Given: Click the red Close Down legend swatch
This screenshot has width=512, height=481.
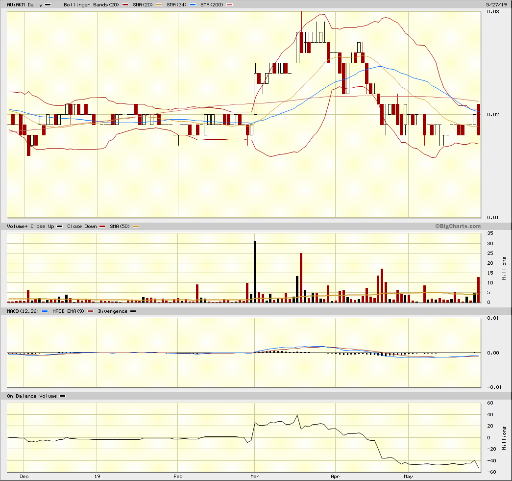Looking at the screenshot, I should tap(102, 227).
